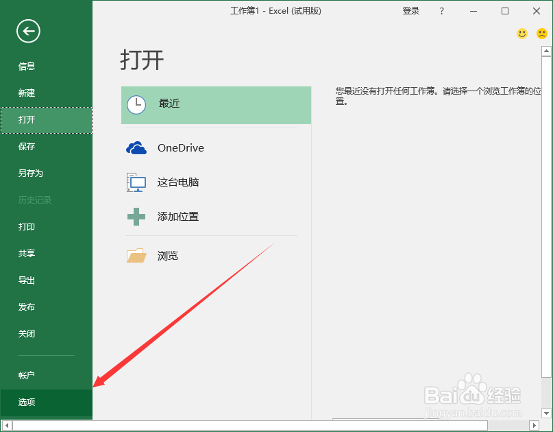Open the 导出 page
Image resolution: width=553 pixels, height=432 pixels.
point(27,280)
